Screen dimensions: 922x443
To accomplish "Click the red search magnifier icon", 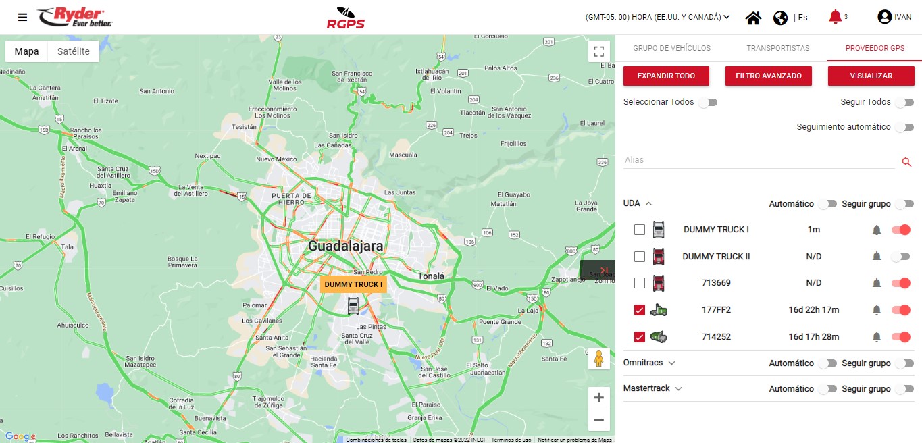I will (x=906, y=162).
